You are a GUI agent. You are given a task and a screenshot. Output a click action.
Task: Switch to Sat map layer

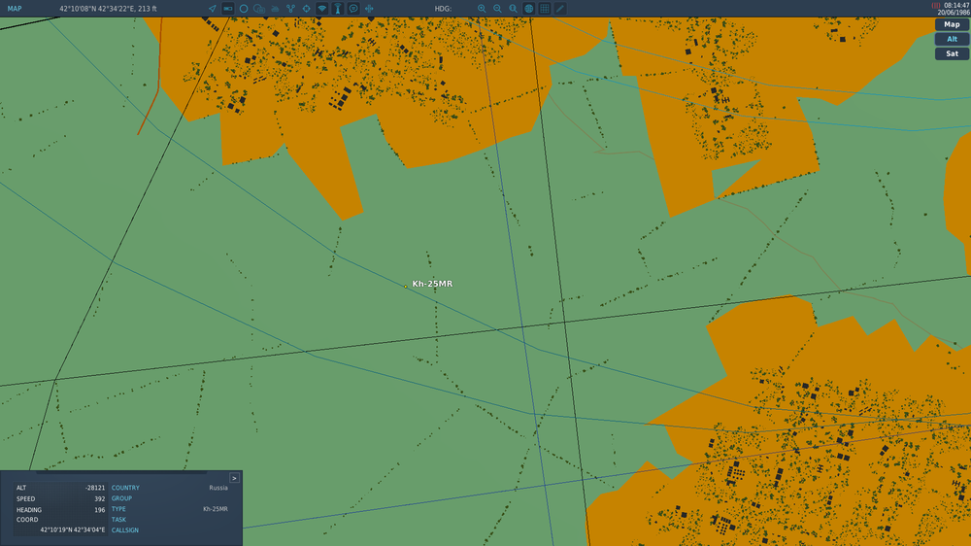(x=952, y=53)
